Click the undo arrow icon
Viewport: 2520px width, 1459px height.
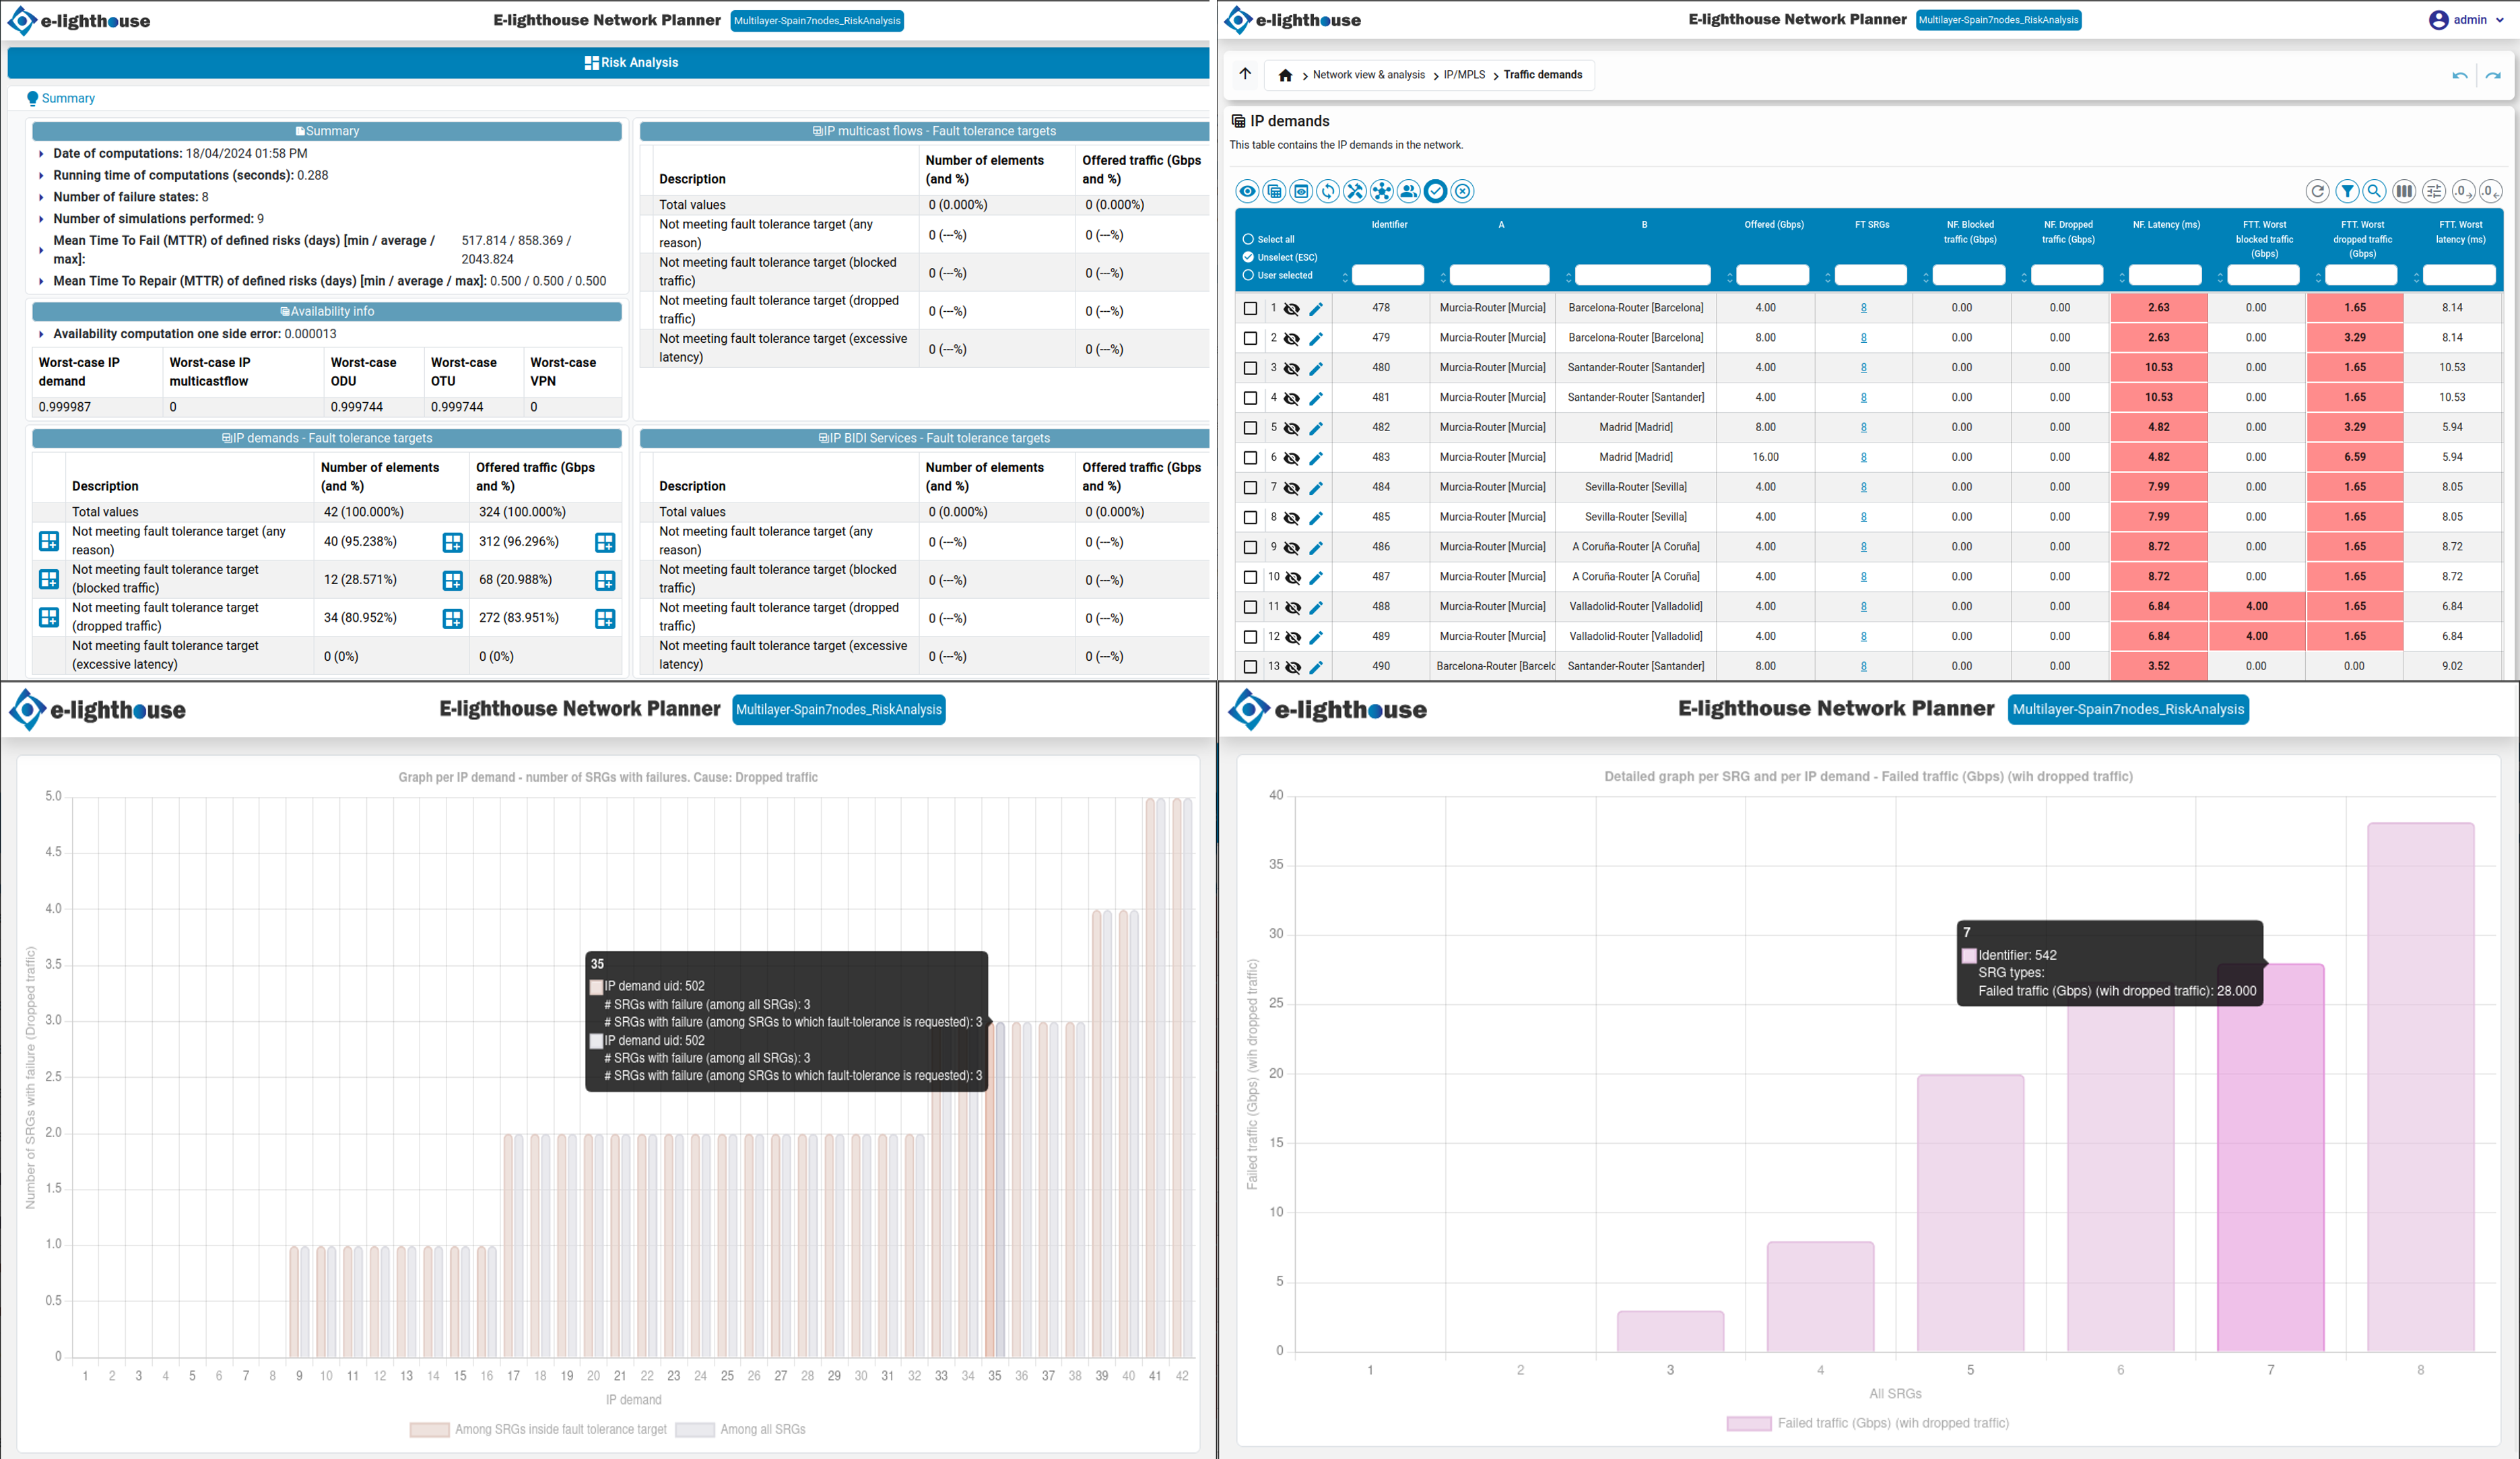click(2459, 75)
